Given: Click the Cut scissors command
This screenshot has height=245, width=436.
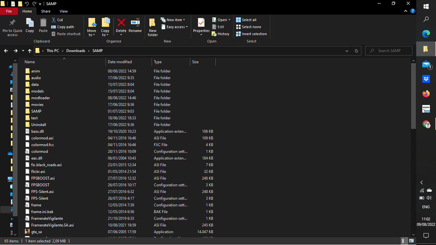Looking at the screenshot, I should [x=57, y=20].
